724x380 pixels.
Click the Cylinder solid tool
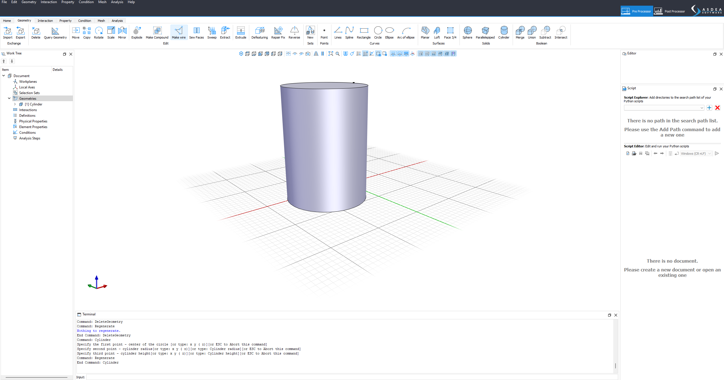[504, 33]
